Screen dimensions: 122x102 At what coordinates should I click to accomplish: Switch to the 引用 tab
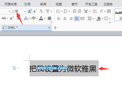[x=27, y=4]
